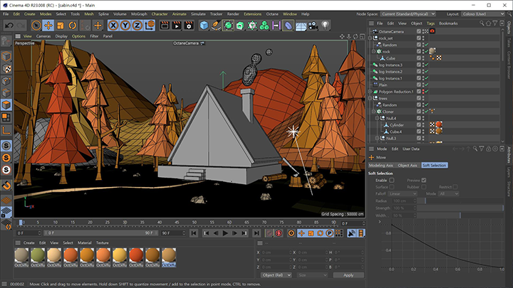Click frame 45 on the timeline
The image size is (513, 288).
(x=177, y=223)
